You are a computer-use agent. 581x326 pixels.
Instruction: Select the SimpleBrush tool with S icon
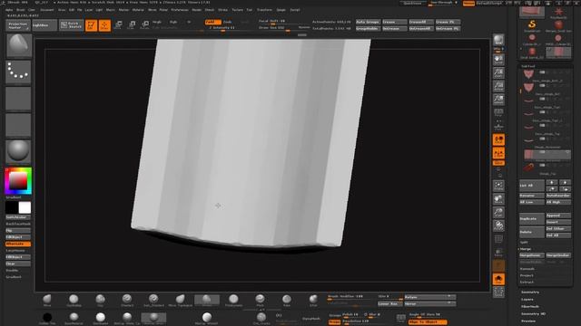coord(532,25)
